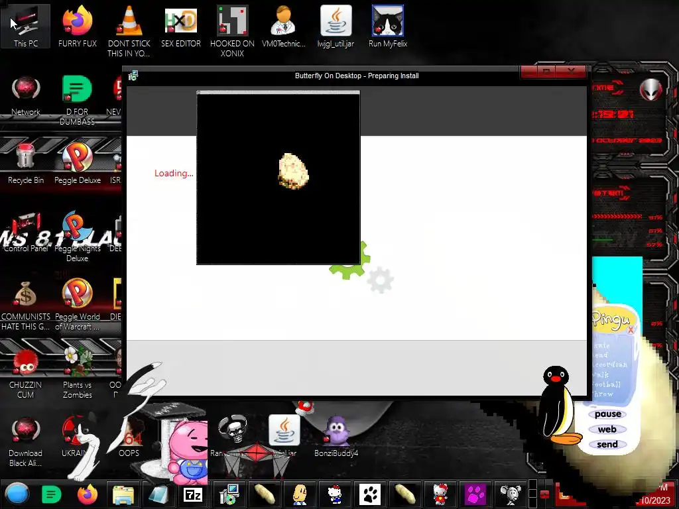Open the Recycle Bin
Screen dimensions: 679x509
pyautogui.click(x=26, y=164)
